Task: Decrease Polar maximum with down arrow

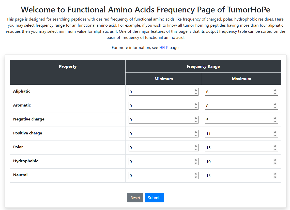Action: click(x=275, y=149)
